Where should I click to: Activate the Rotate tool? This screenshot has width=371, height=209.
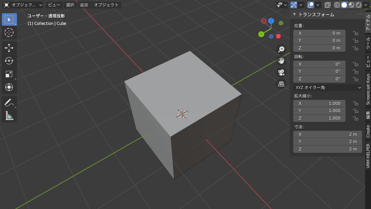click(x=9, y=61)
